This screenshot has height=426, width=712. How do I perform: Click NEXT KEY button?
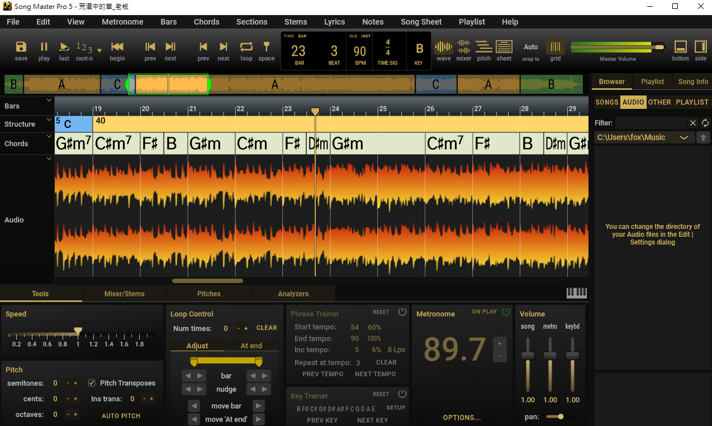tap(372, 420)
